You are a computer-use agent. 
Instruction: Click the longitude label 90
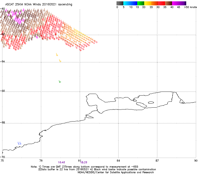[196, 161]
